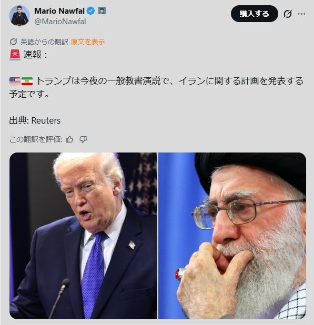Viewport: 314px width, 325px height.
Task: Click the Grok translation icon near 英語からの翻訳
Action: 13,42
